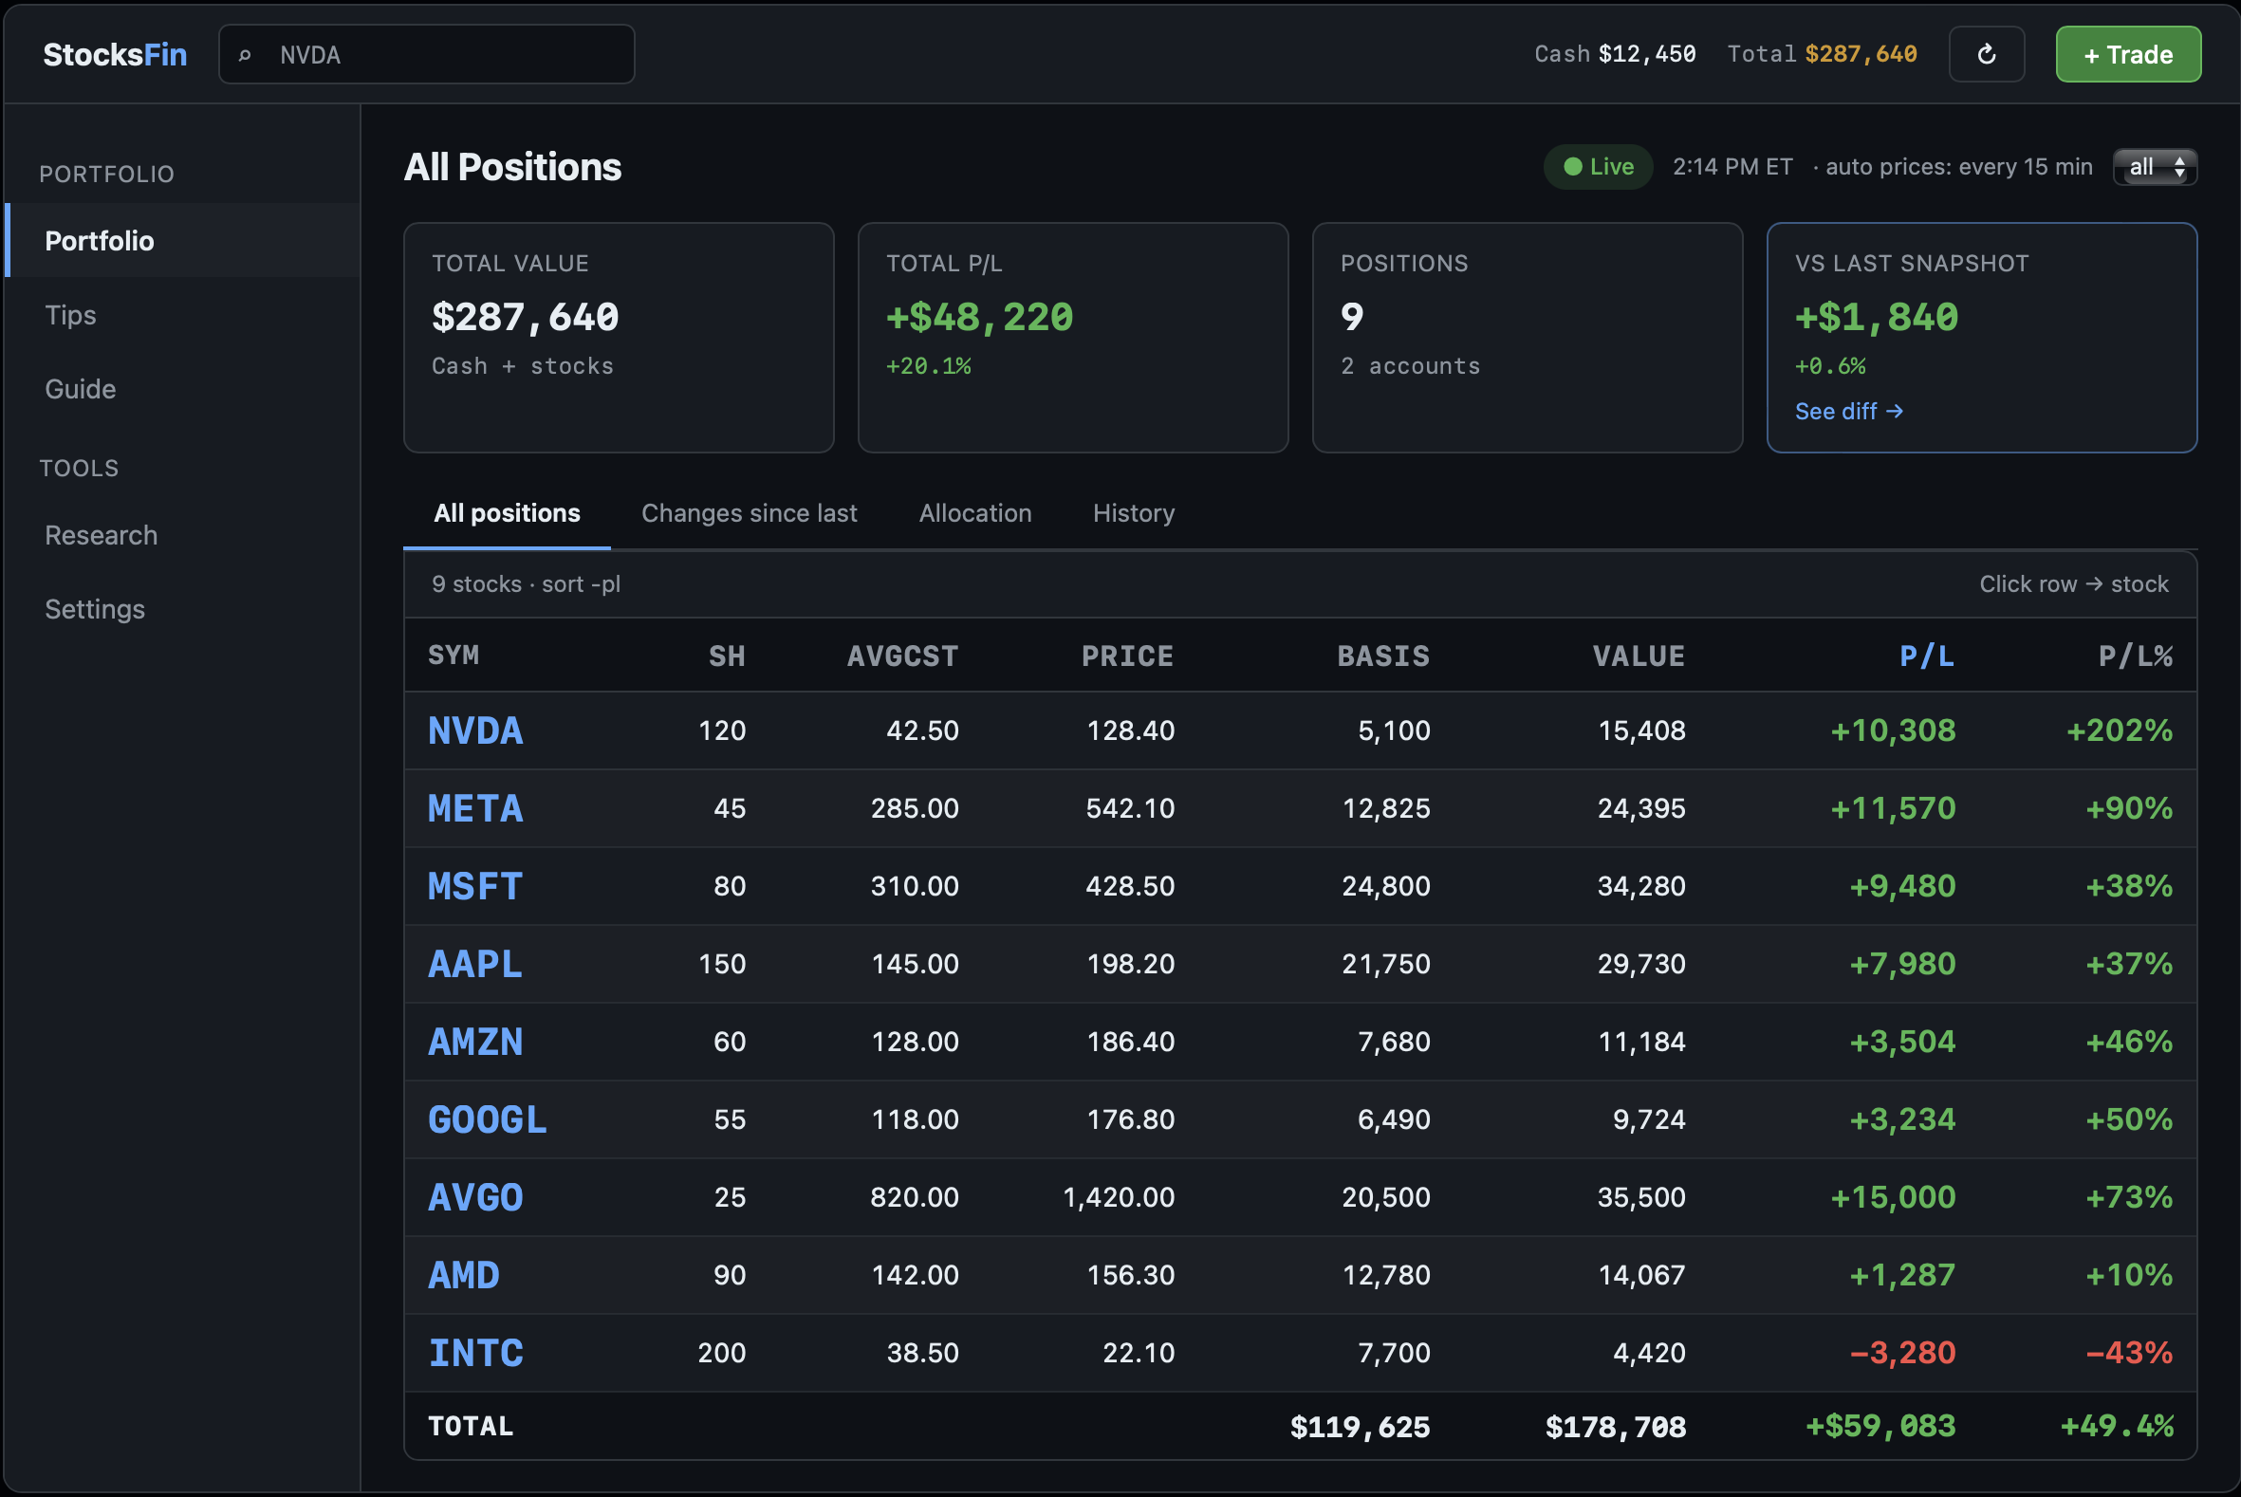The height and width of the screenshot is (1497, 2241).
Task: Click the 'auto prices: every 15 min' text
Action: (x=1958, y=167)
